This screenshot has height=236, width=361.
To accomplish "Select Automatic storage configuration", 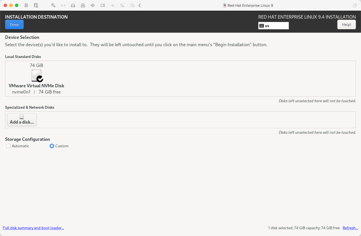I will [8, 146].
